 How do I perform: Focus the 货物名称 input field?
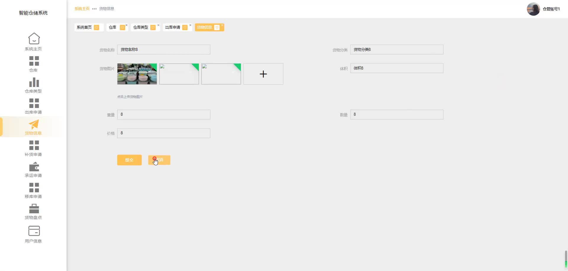164,50
